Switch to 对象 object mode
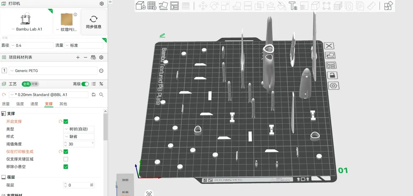The image size is (413, 196). click(35, 84)
